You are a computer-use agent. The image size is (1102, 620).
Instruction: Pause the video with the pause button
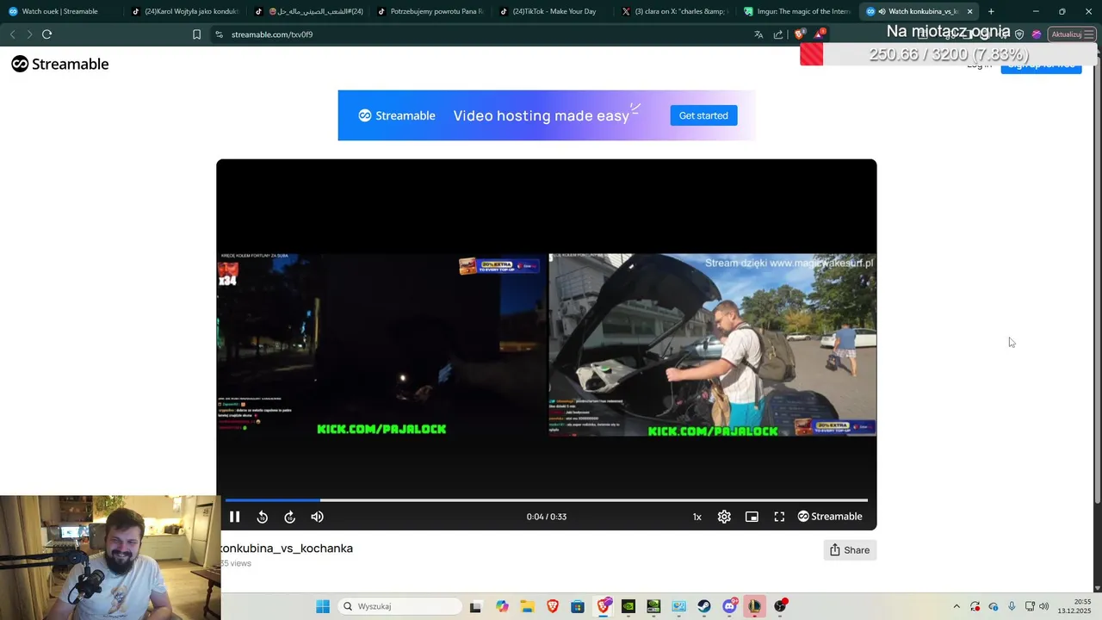click(x=234, y=517)
